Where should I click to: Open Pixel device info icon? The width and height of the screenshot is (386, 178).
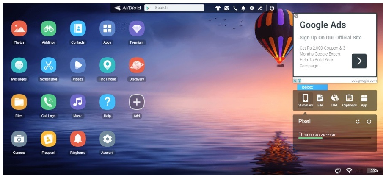coord(369,122)
